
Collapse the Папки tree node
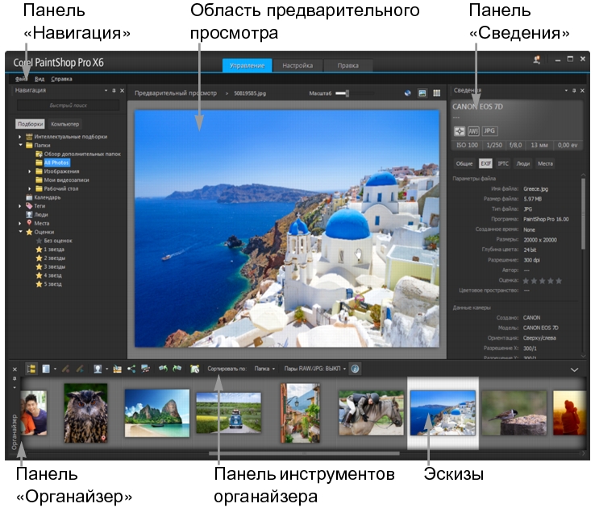click(21, 145)
